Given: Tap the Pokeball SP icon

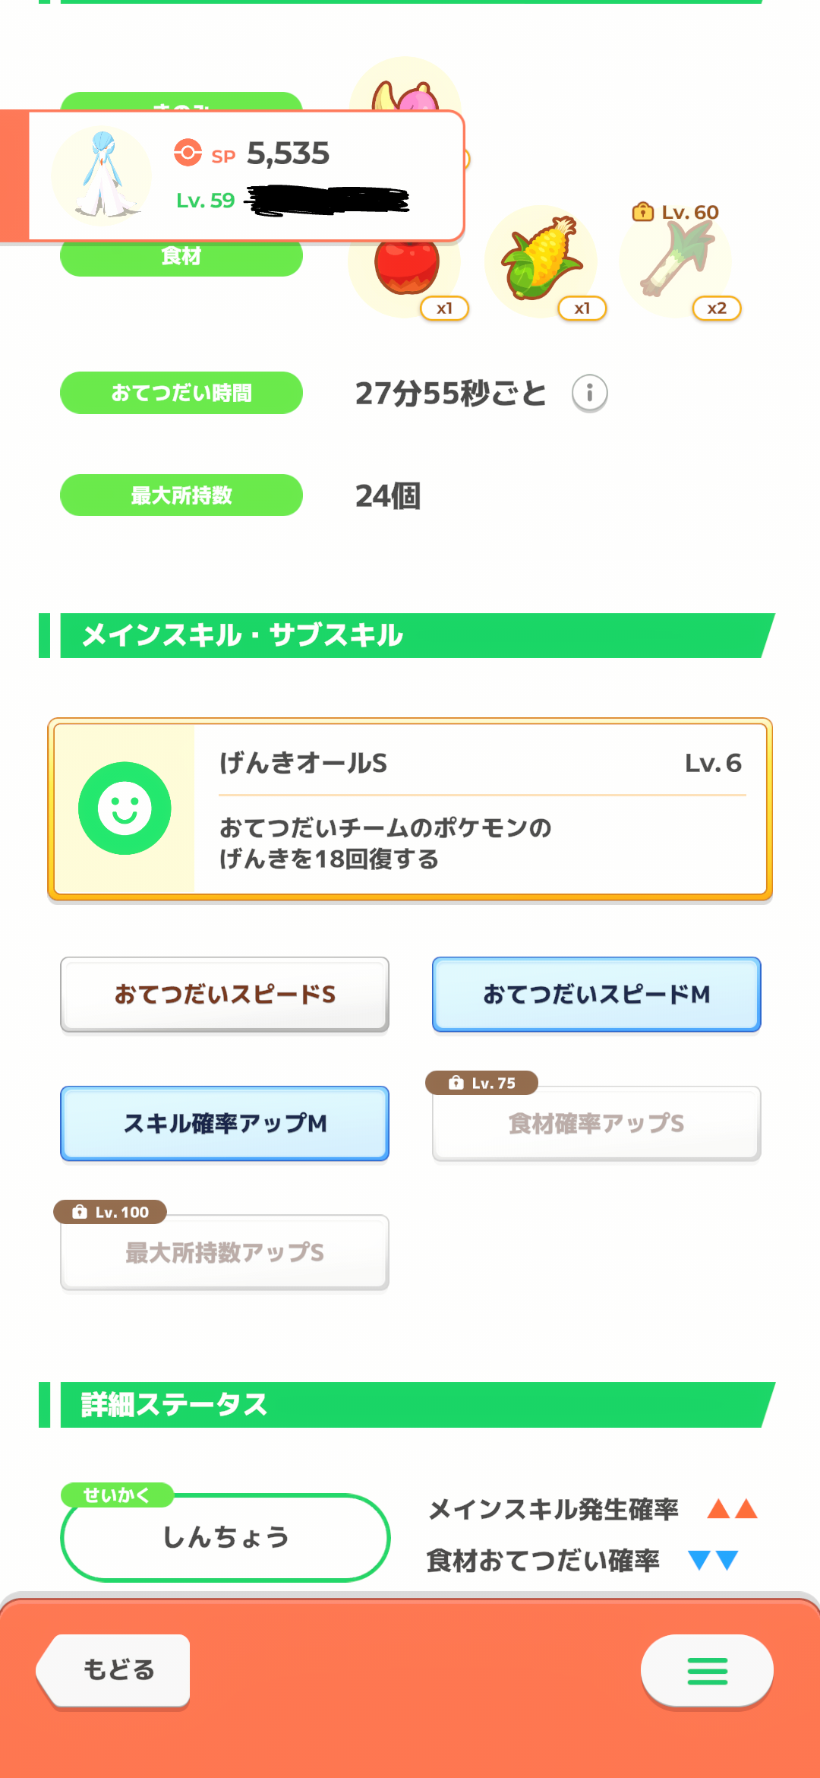Looking at the screenshot, I should pos(188,153).
